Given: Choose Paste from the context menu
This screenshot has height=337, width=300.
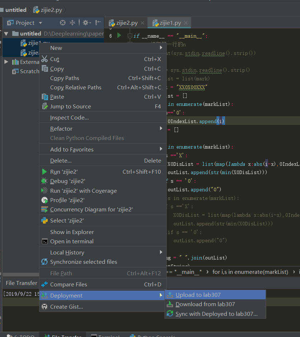Looking at the screenshot, I should click(103, 97).
